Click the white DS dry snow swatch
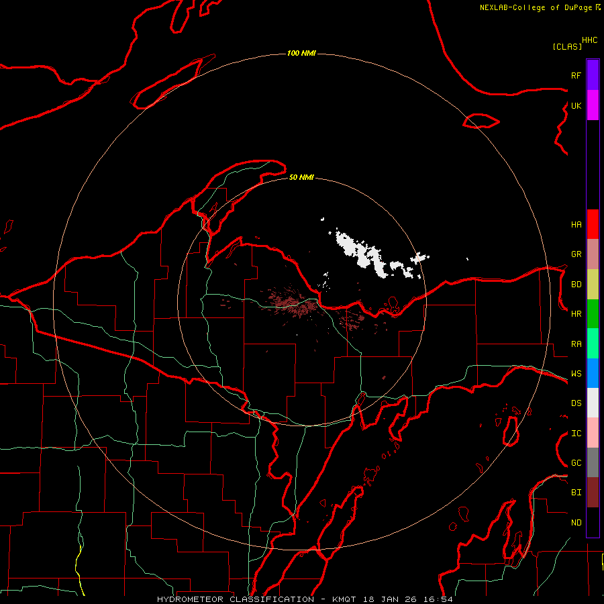The width and height of the screenshot is (604, 604). [593, 403]
